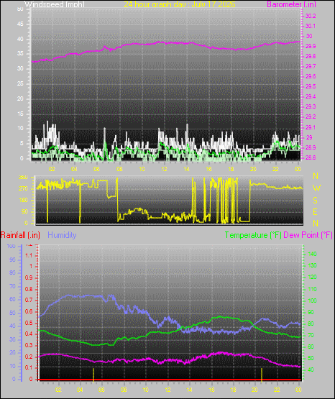
Task: Click the 0.7 value on rainfall axis
Action: tap(29, 301)
